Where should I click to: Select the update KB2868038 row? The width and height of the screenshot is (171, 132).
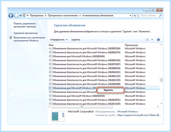click(104, 68)
